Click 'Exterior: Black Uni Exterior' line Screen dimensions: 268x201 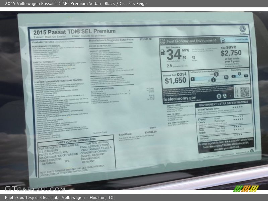coord(50,37)
